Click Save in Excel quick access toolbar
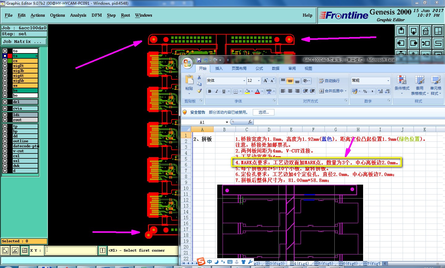Viewport: 445px width, 268px height. click(199, 60)
